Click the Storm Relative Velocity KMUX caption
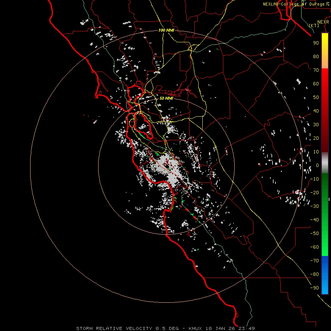 165,328
